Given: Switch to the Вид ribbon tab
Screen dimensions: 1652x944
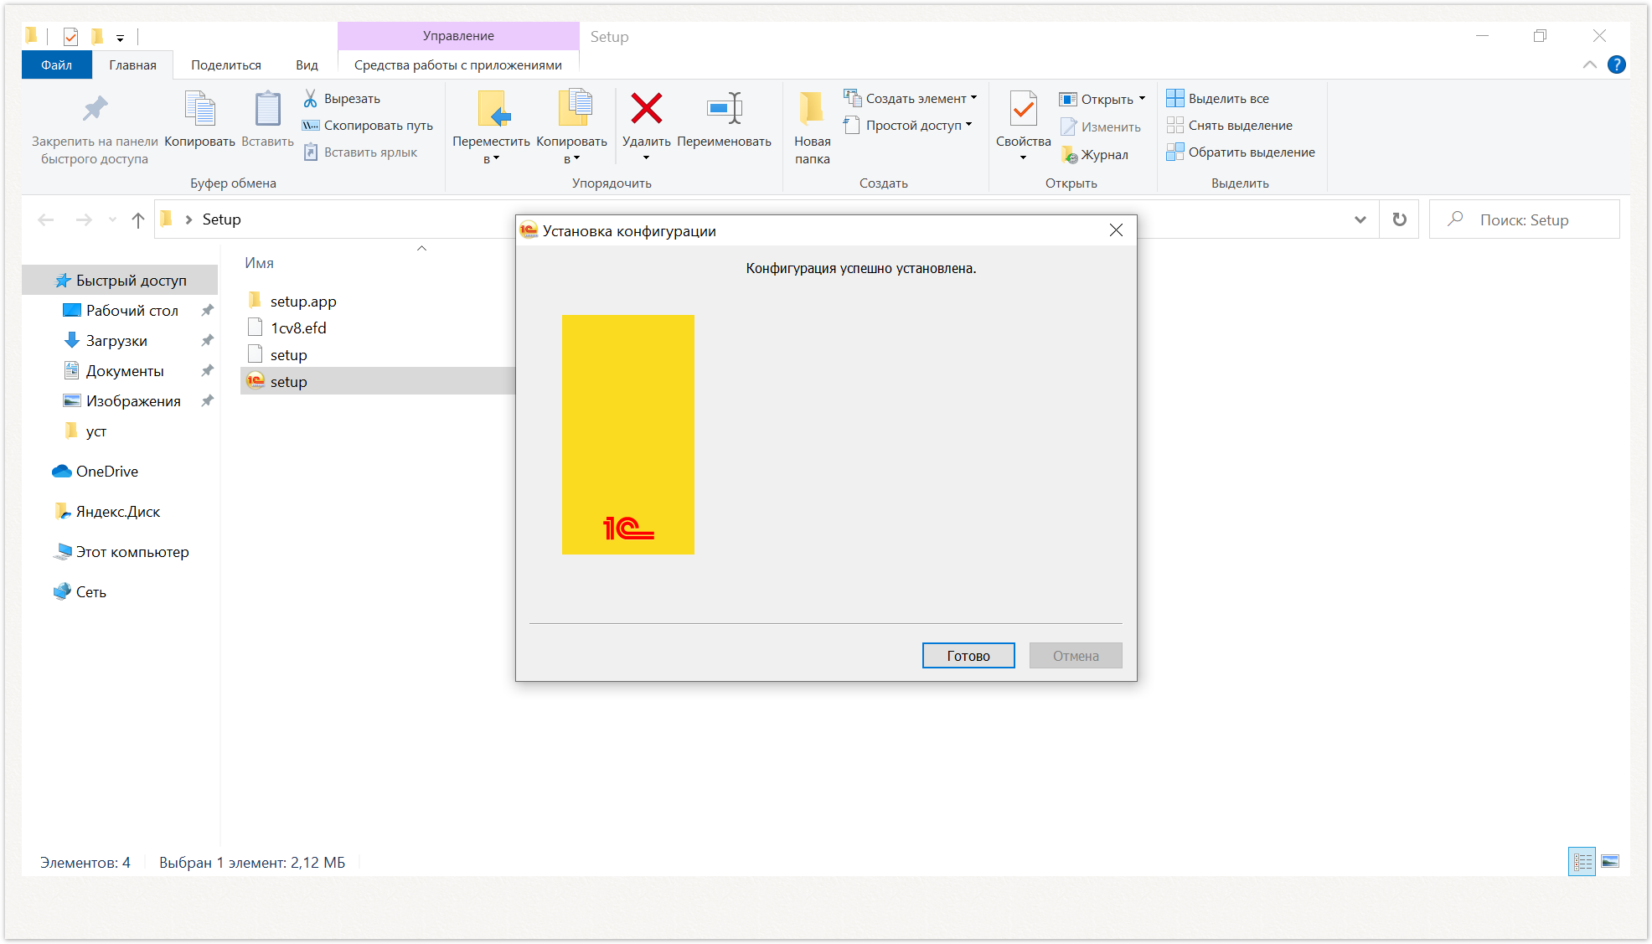Looking at the screenshot, I should click(307, 65).
